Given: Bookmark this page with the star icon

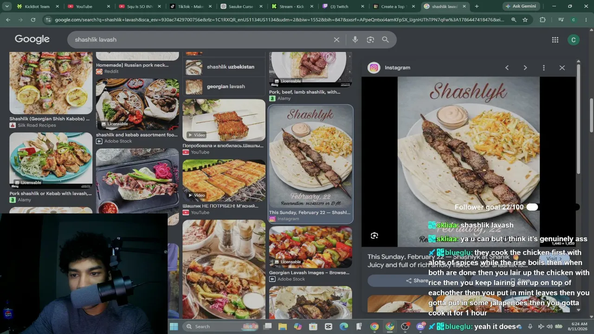Looking at the screenshot, I should coord(525,20).
